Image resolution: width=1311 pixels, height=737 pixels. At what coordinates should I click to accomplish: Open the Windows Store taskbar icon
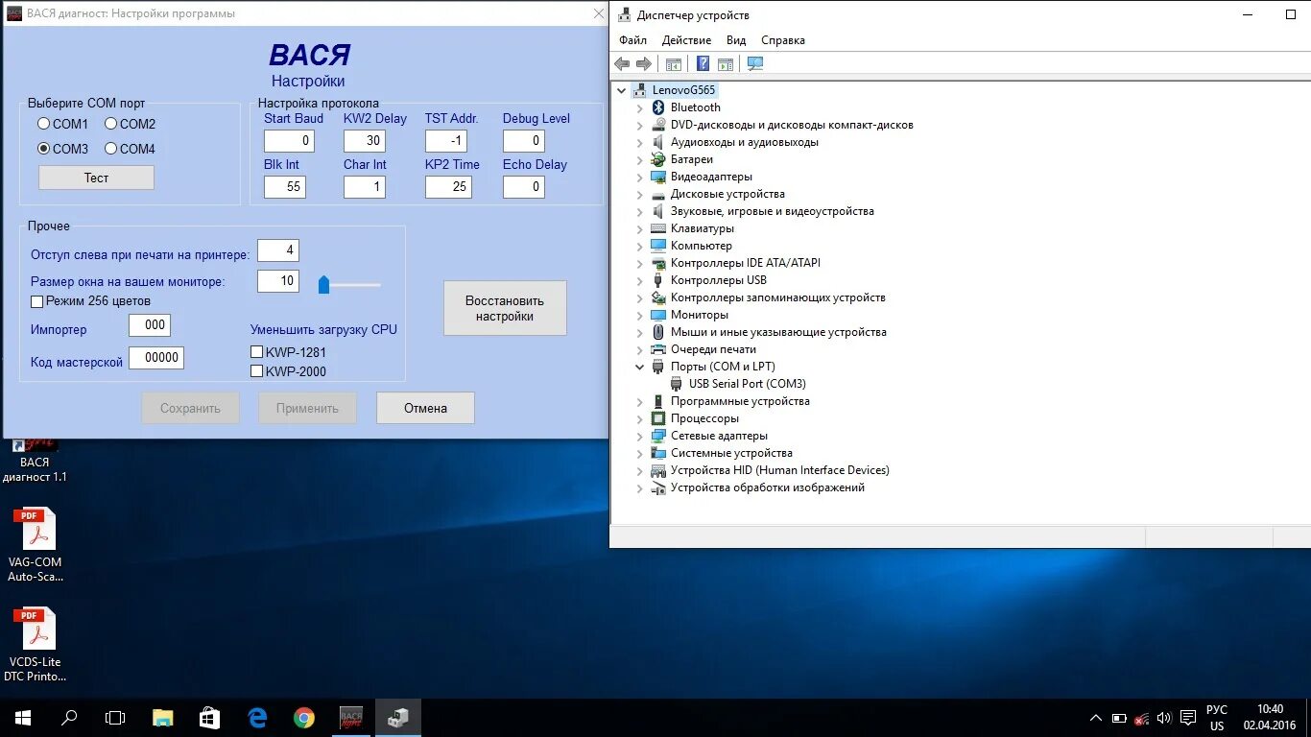pos(210,718)
